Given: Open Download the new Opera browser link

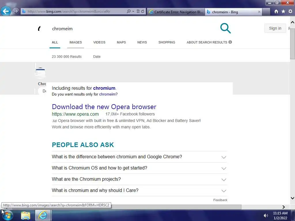Looking at the screenshot, I should click(x=104, y=106).
